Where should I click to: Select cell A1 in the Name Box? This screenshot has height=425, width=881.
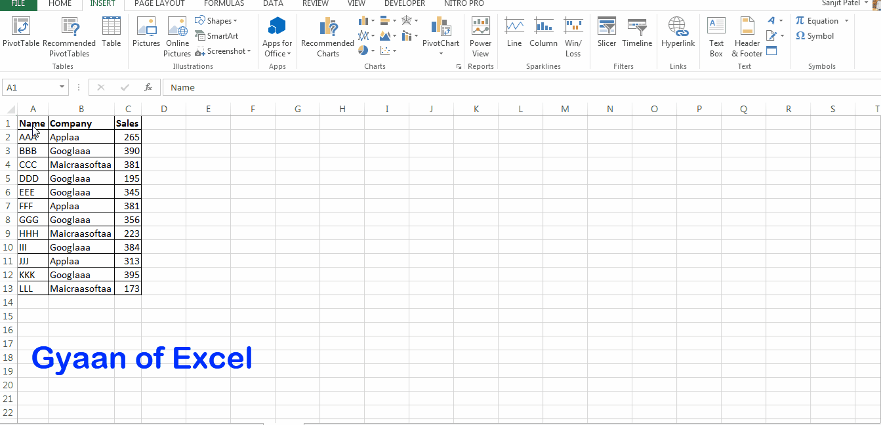(x=30, y=87)
